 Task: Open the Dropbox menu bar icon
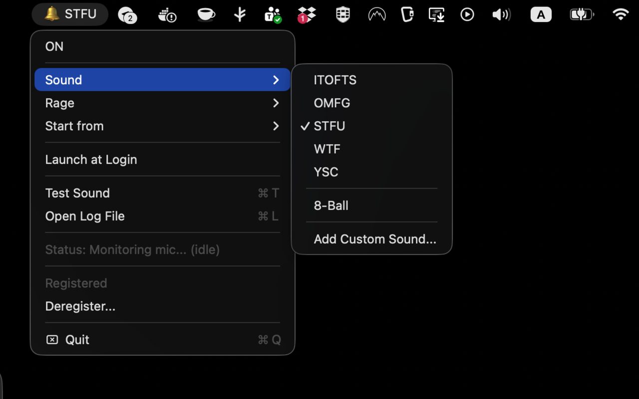pyautogui.click(x=307, y=15)
